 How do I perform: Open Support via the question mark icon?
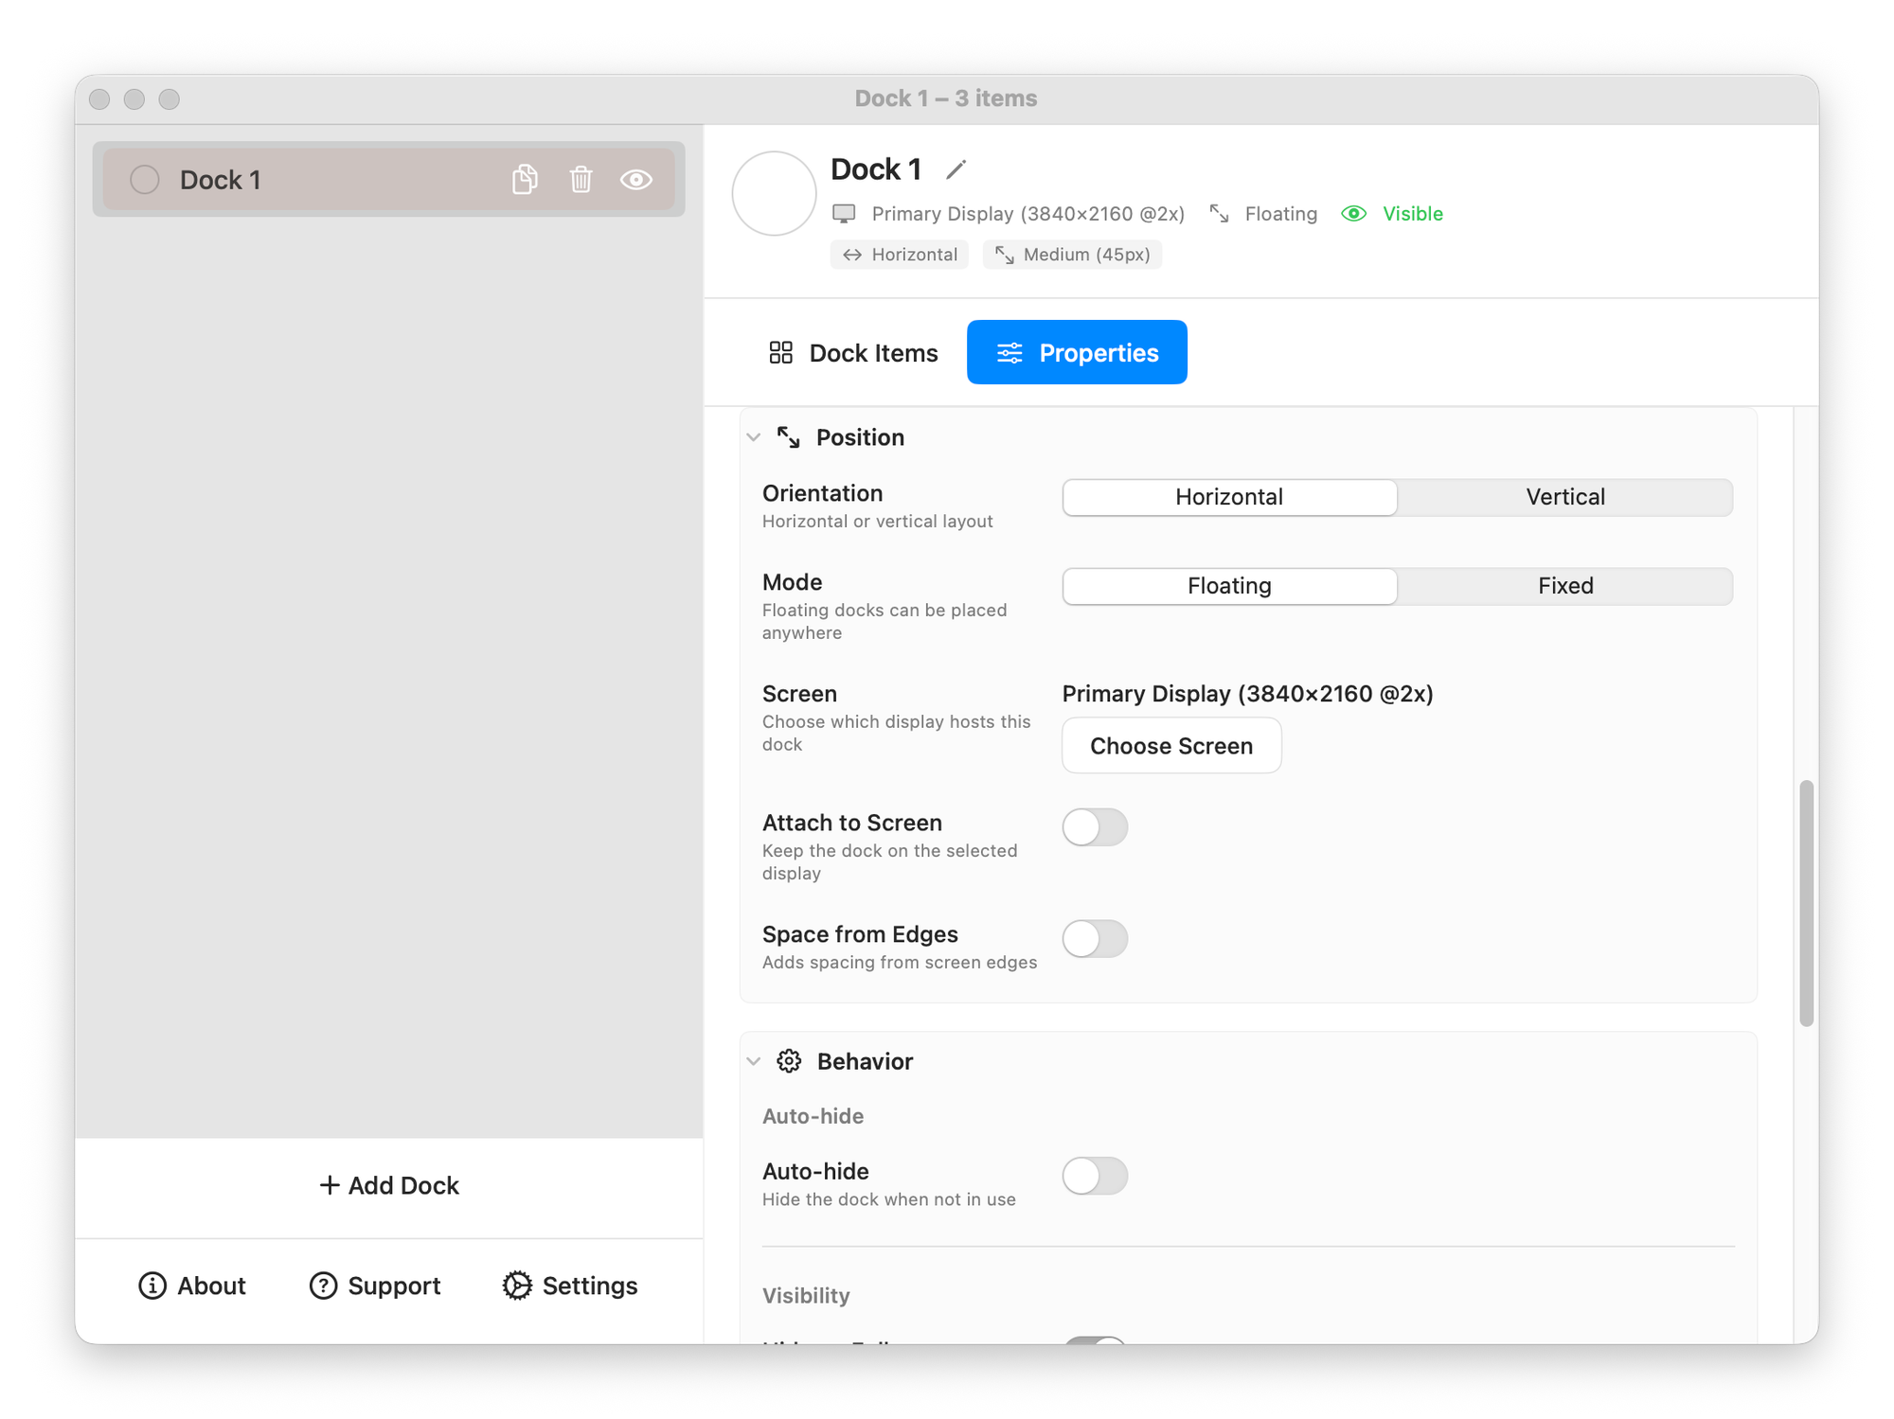click(323, 1286)
